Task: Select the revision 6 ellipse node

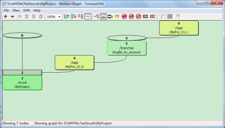Action: (x=127, y=38)
